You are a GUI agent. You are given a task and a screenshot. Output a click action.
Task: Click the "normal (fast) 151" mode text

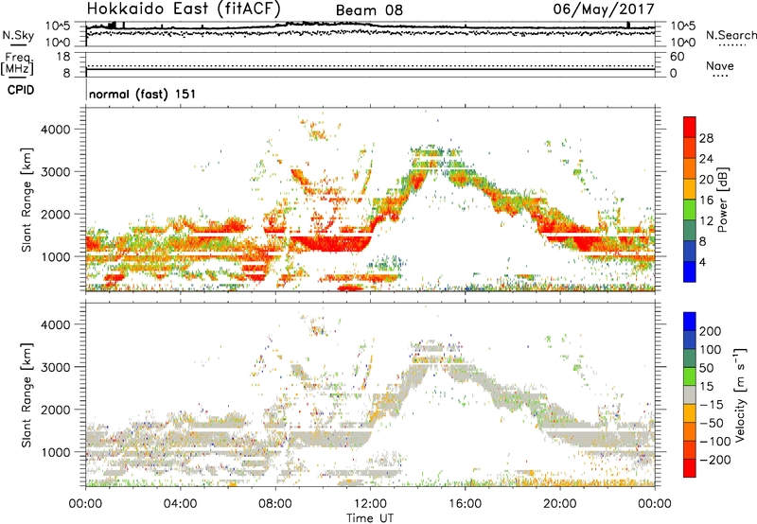(143, 94)
